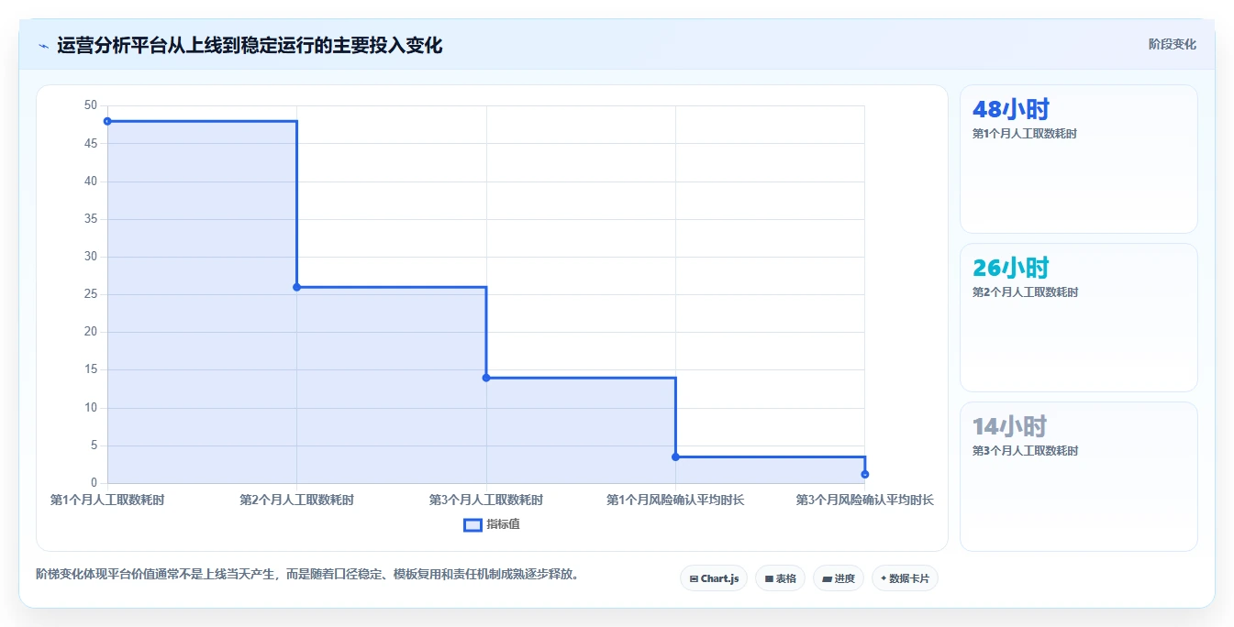The width and height of the screenshot is (1234, 627).
Task: Click the axis label 第3个月人工取数耗时
Action: [486, 500]
